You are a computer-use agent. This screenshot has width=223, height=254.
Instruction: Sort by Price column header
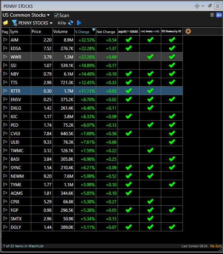coord(42,32)
